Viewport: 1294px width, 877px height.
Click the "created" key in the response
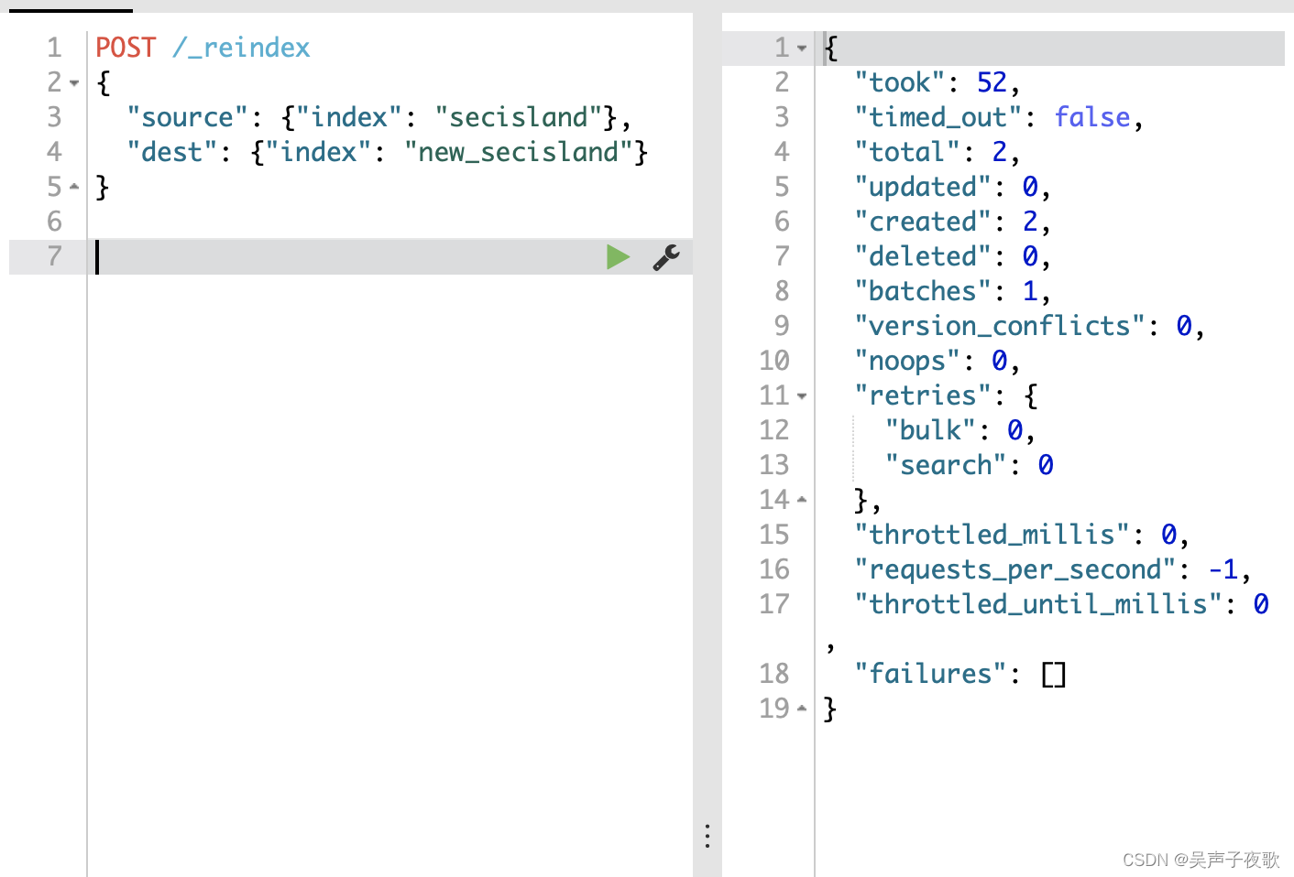[x=923, y=222]
